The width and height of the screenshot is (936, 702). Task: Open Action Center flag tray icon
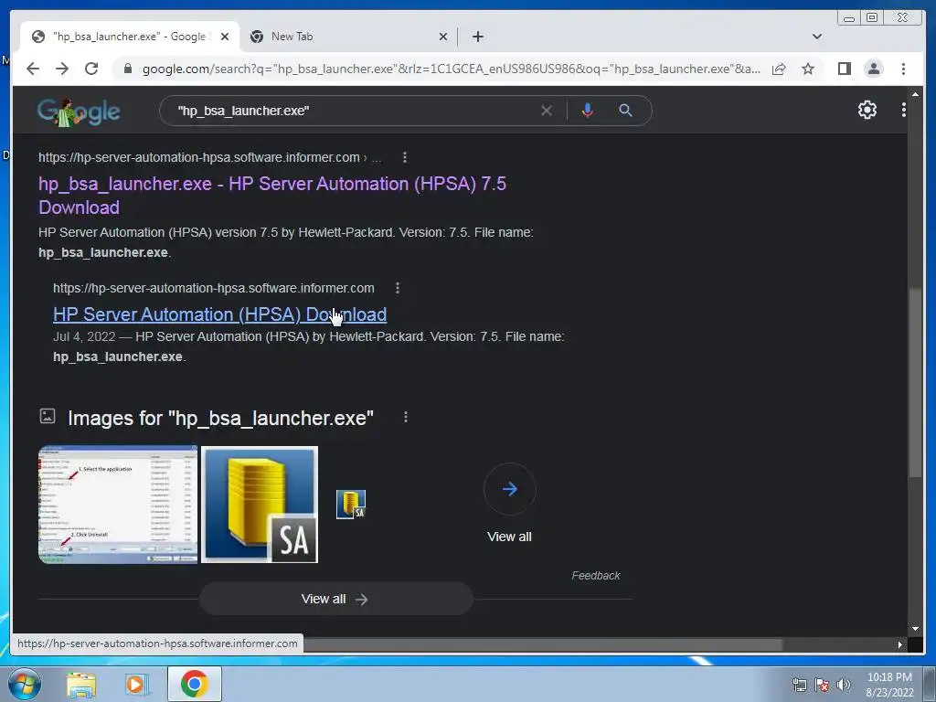click(x=822, y=685)
